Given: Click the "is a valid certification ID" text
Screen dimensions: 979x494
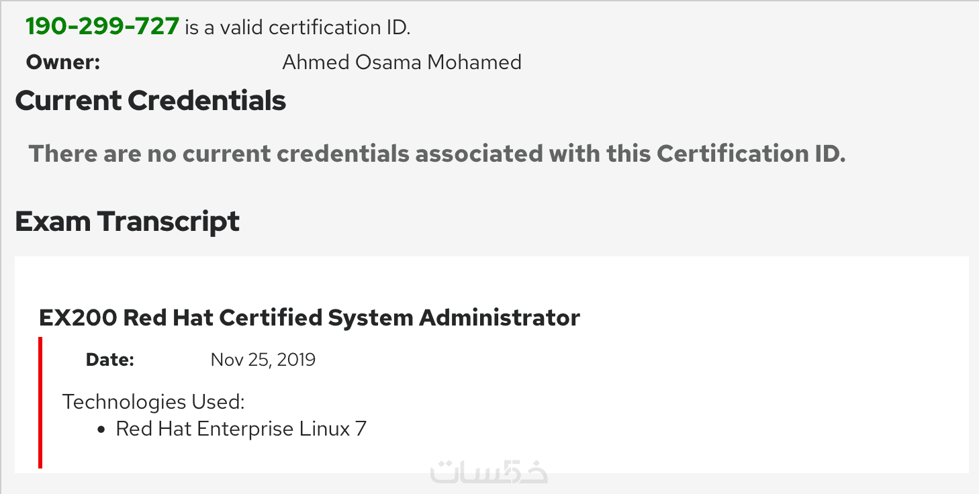Looking at the screenshot, I should pos(297,28).
